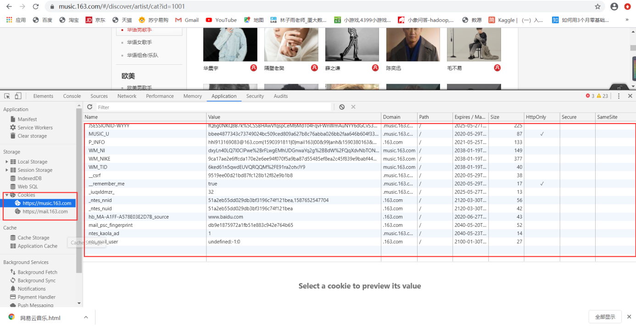Toggle the device toolbar icon in DevTools

tap(18, 96)
